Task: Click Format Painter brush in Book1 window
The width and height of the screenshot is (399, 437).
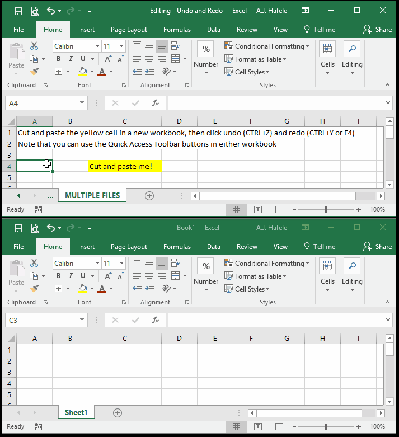Action: coord(34,289)
